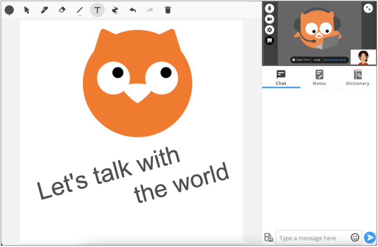Undo the last whiteboard action
Screen dimensions: 378x247
point(133,10)
